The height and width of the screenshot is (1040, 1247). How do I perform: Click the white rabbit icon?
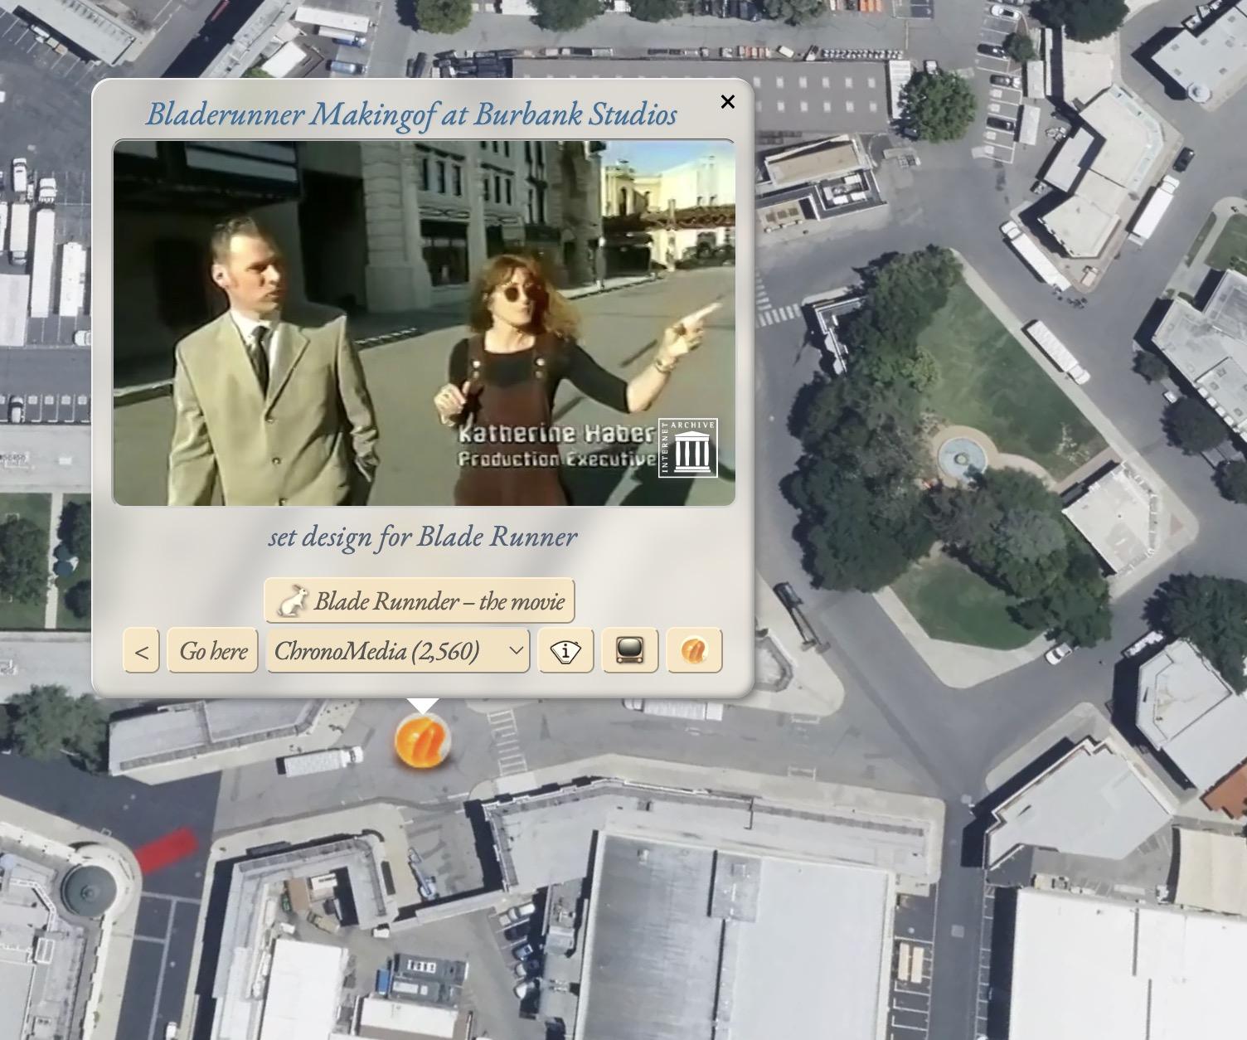292,601
